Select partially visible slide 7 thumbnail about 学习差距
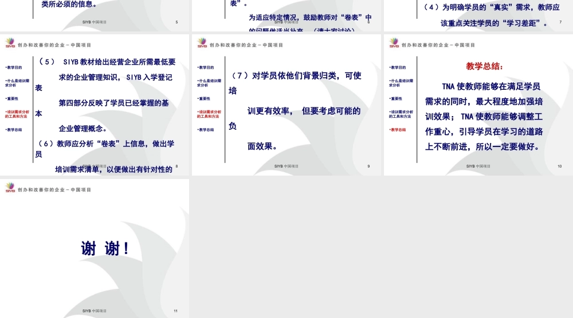This screenshot has height=318, width=573. click(x=478, y=15)
